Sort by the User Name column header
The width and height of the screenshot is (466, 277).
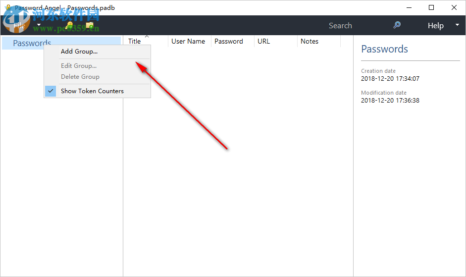pos(190,41)
